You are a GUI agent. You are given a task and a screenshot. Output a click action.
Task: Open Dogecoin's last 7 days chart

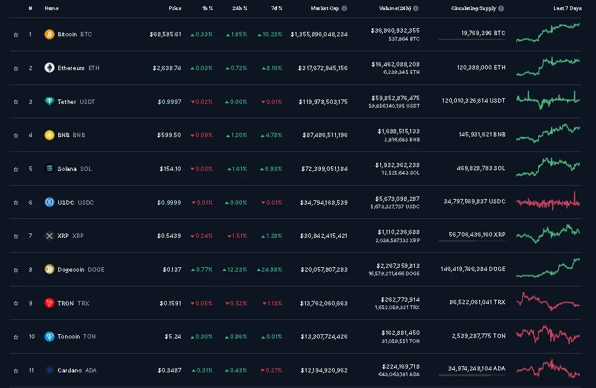click(x=548, y=268)
